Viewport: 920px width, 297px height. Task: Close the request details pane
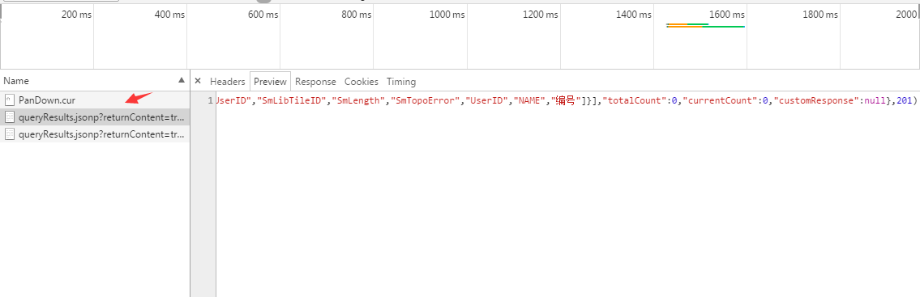coord(198,82)
